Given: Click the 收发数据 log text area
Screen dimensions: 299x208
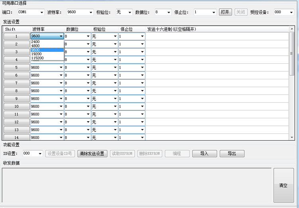Looking at the screenshot, I should (x=137, y=185).
